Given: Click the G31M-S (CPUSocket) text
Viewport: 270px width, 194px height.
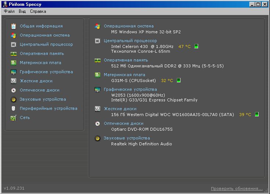Looking at the screenshot, I should (134, 81).
